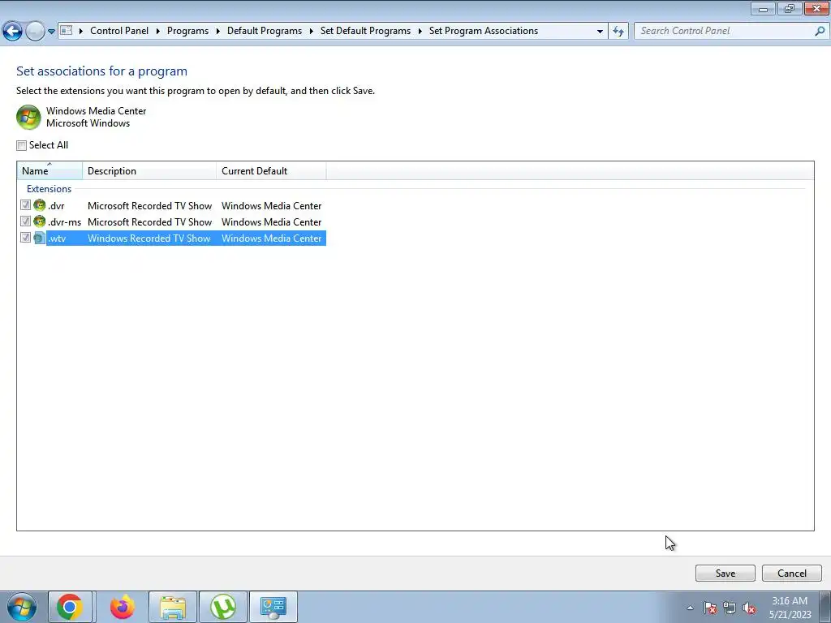This screenshot has height=623, width=831.
Task: Sort by the Name column header
Action: pos(50,170)
